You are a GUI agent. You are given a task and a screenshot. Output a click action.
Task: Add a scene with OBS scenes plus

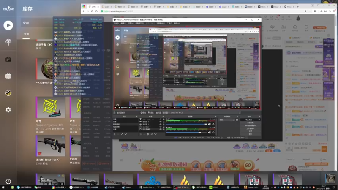114,134
